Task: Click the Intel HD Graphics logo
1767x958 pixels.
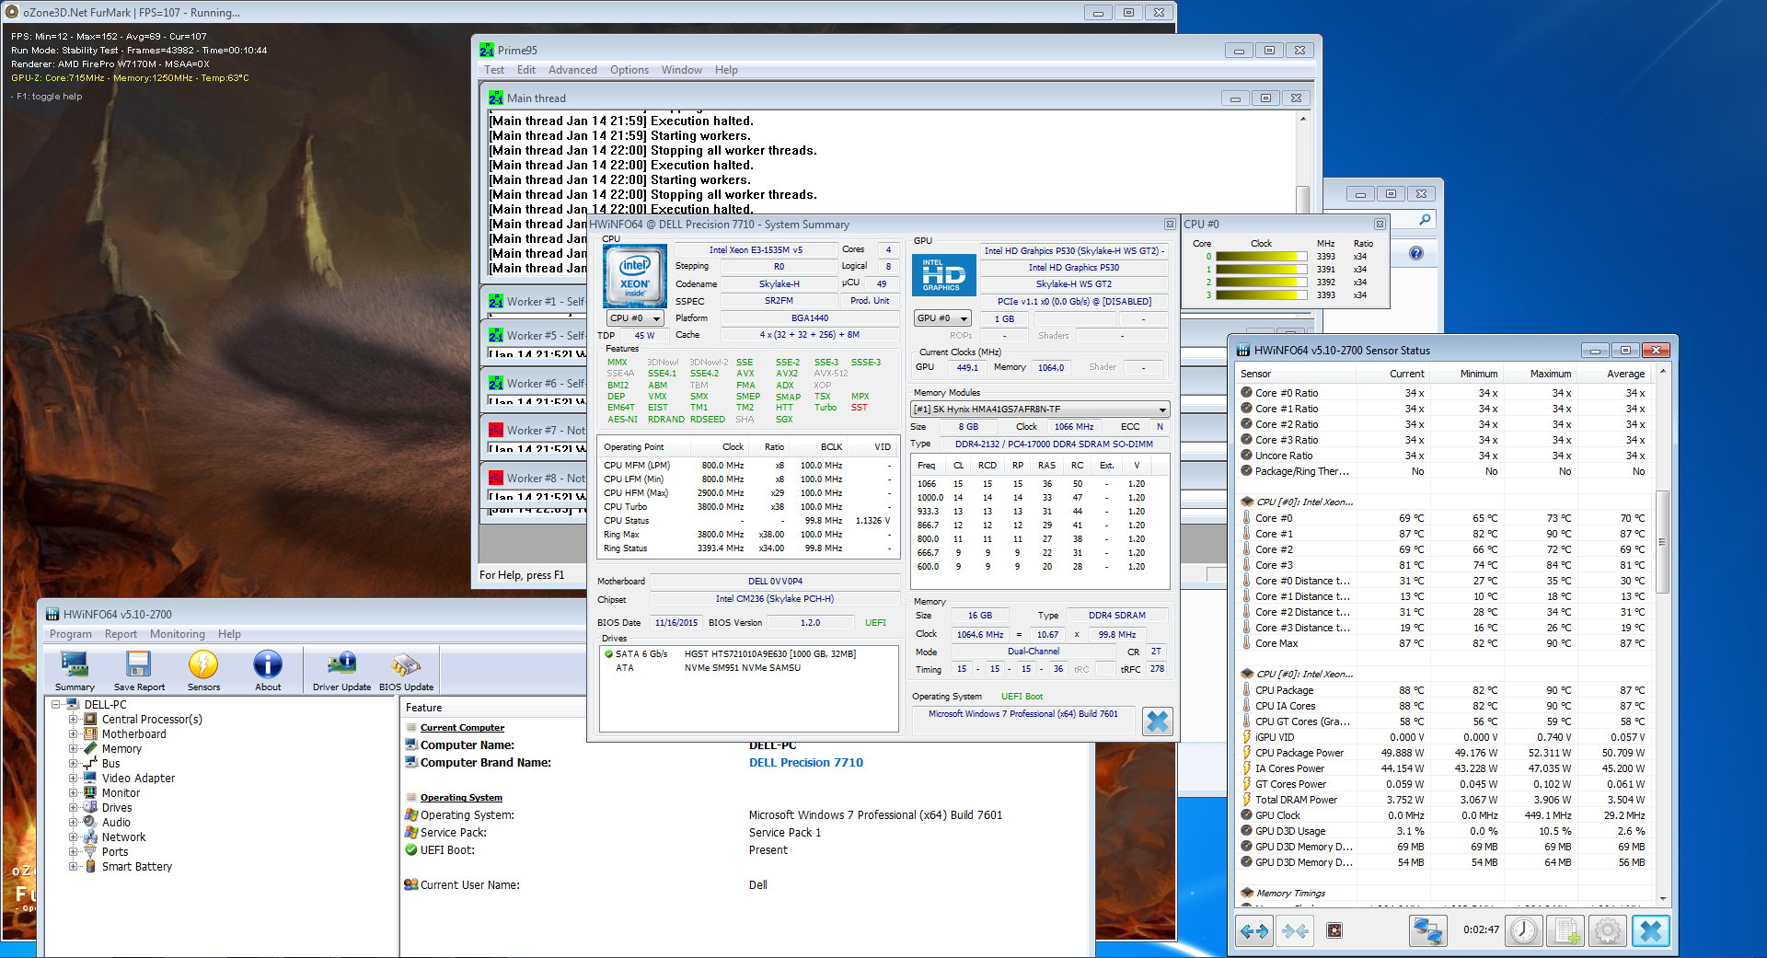Action: 943,275
